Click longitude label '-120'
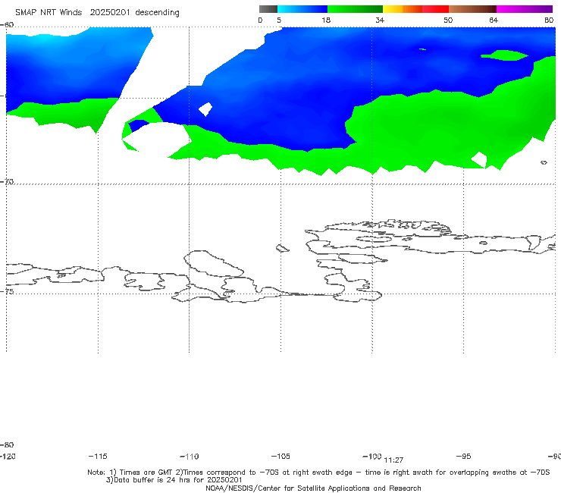This screenshot has width=561, height=493. (x=8, y=456)
